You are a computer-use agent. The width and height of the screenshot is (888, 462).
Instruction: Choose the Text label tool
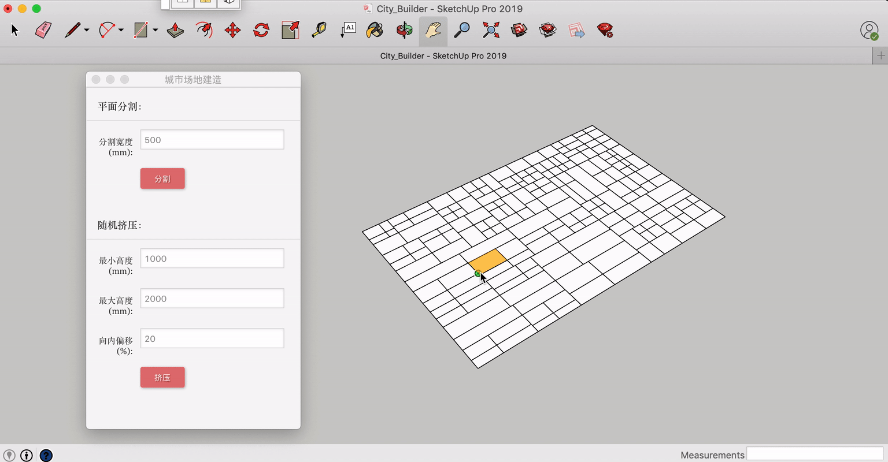[x=348, y=30]
